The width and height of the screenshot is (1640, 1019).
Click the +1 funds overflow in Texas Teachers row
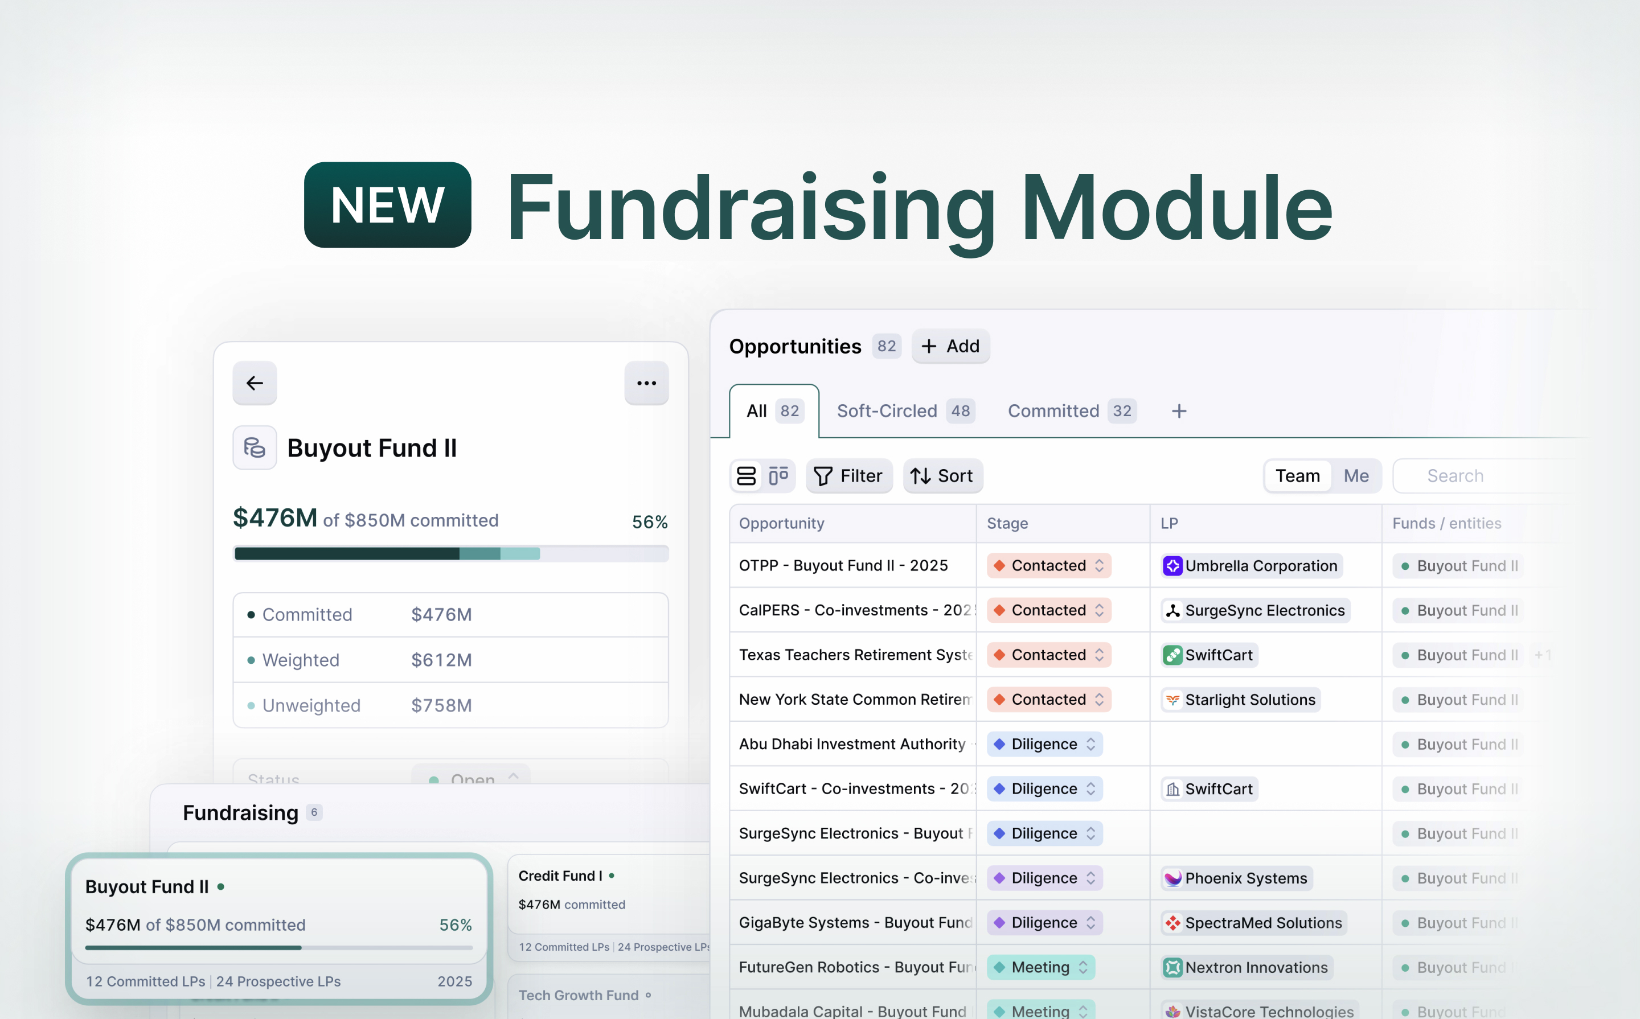click(x=1542, y=655)
